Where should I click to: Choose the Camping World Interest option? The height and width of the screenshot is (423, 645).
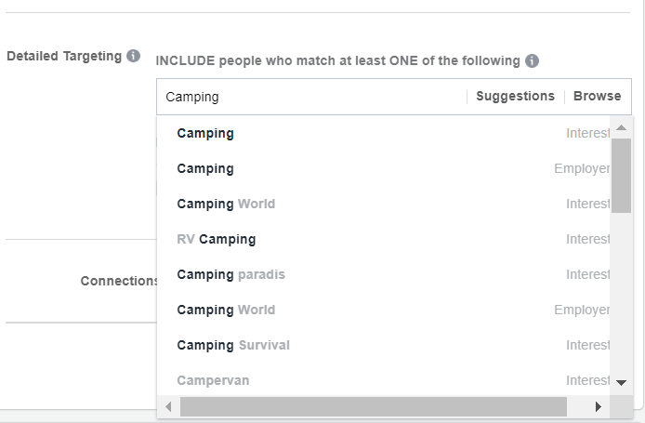point(226,204)
